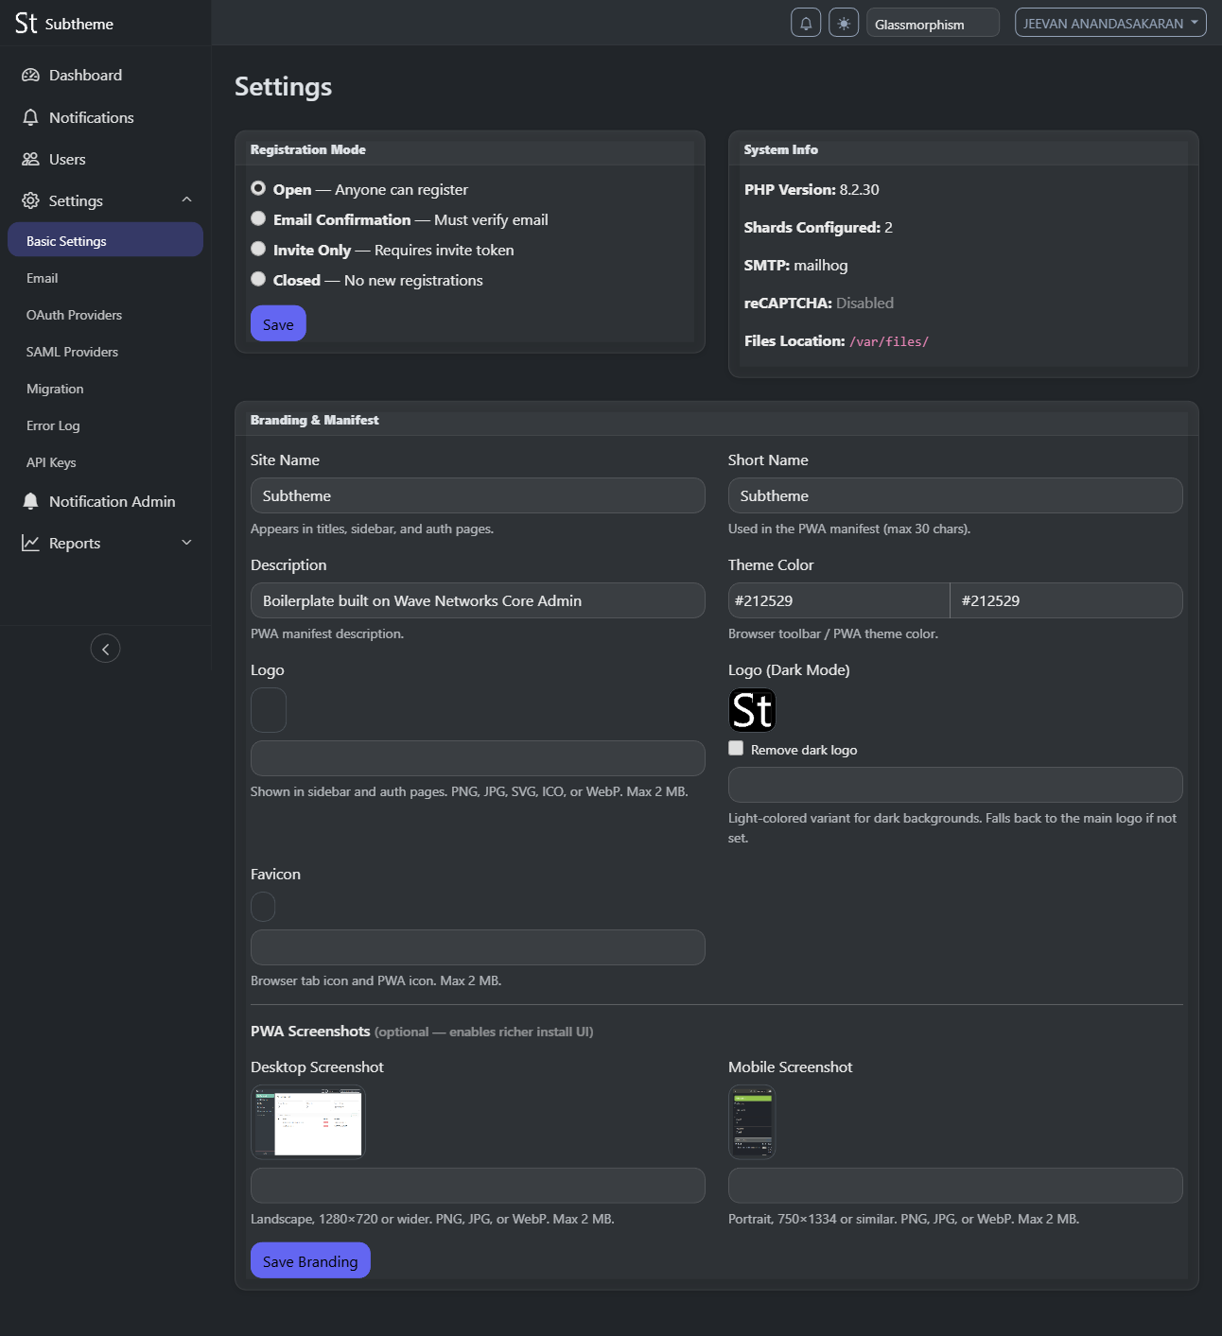1222x1336 pixels.
Task: Collapse the Settings submenu chevron
Action: click(x=186, y=200)
